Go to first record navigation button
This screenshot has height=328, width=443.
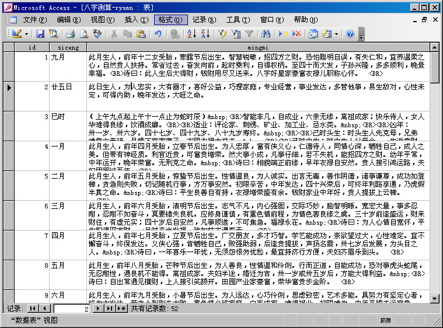pyautogui.click(x=33, y=309)
